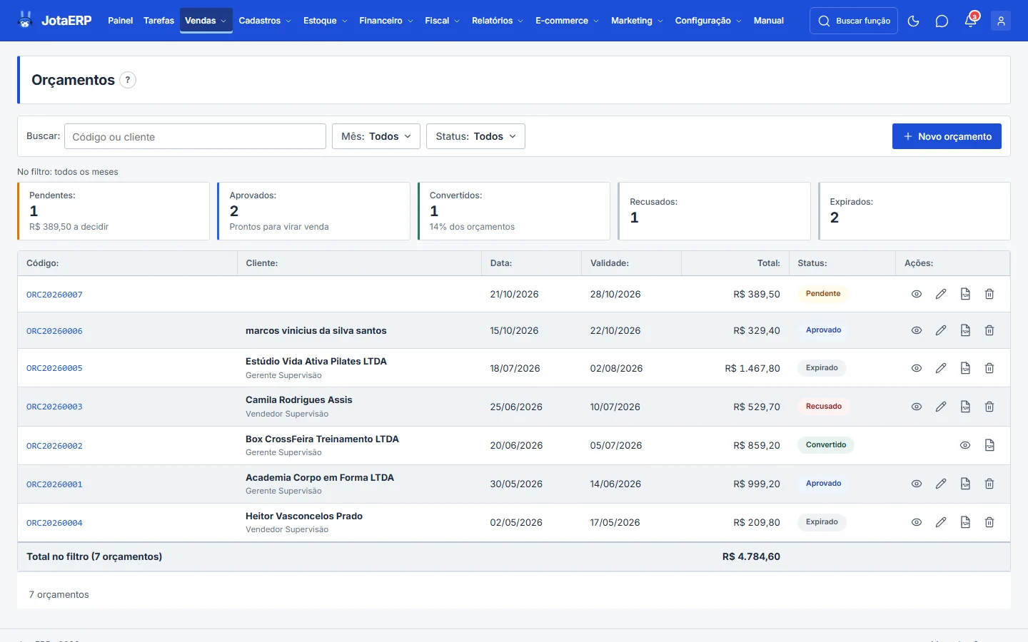Screen dimensions: 1028x642
Task: Toggle dark mode moon icon
Action: pyautogui.click(x=913, y=21)
